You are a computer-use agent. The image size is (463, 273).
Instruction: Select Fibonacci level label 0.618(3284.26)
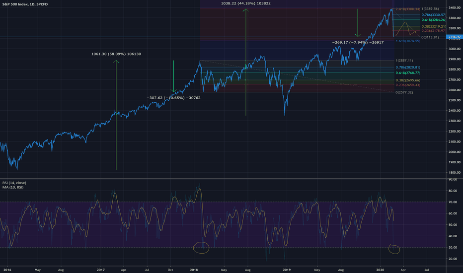click(433, 20)
